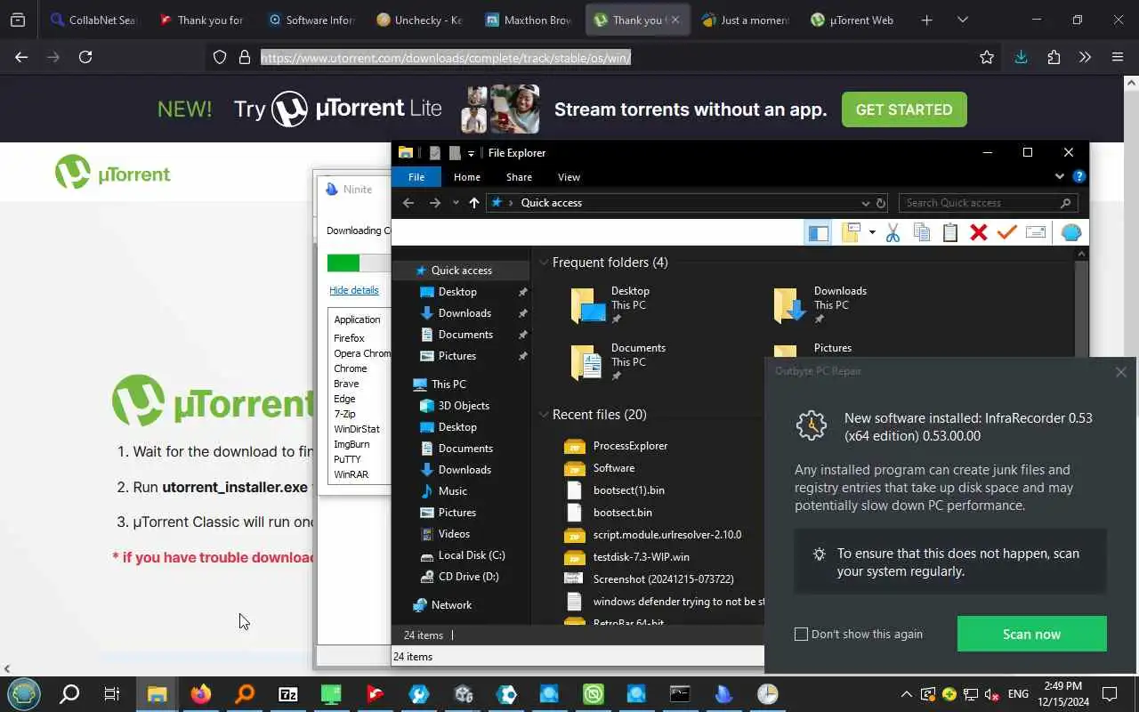The height and width of the screenshot is (712, 1139).
Task: Open 7-Zip from the taskbar
Action: pyautogui.click(x=288, y=694)
